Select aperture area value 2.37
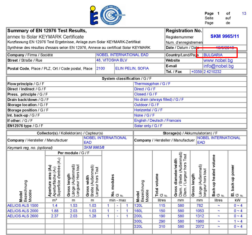252x235 pixels. [x=54, y=216]
